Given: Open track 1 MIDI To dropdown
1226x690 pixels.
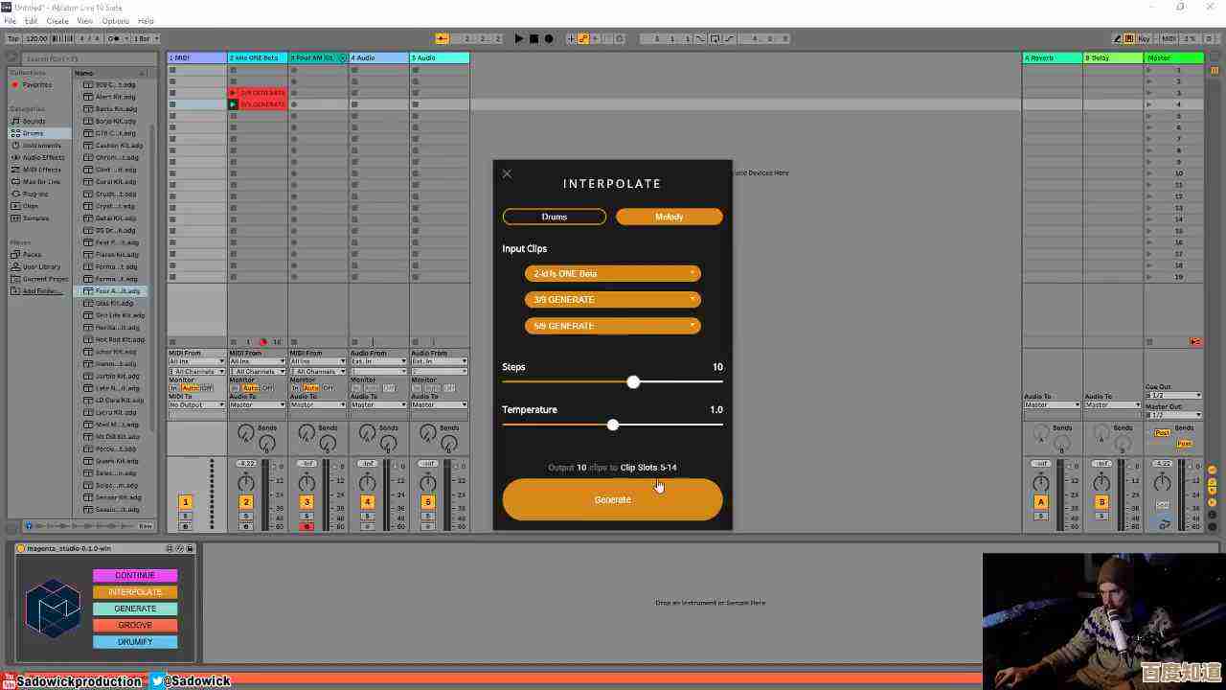Looking at the screenshot, I should coord(196,404).
